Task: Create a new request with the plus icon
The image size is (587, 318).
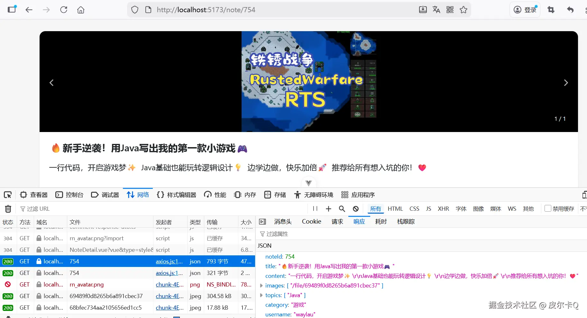Action: [328, 209]
